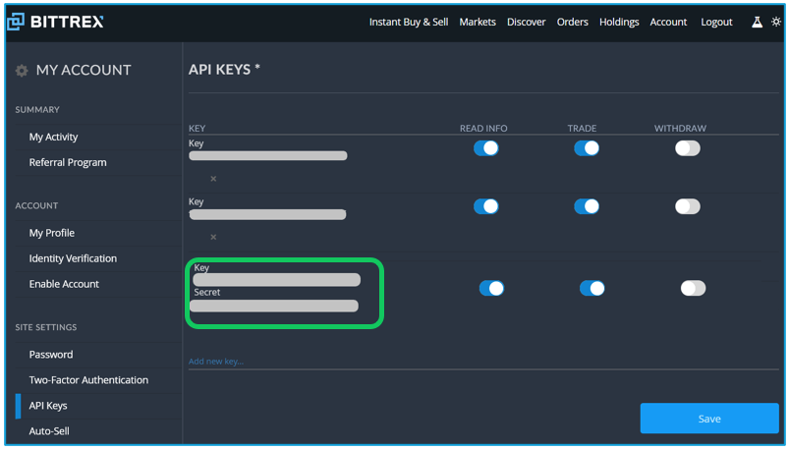Click Logout in the header
Viewport: 789px width, 450px height.
[x=716, y=23]
